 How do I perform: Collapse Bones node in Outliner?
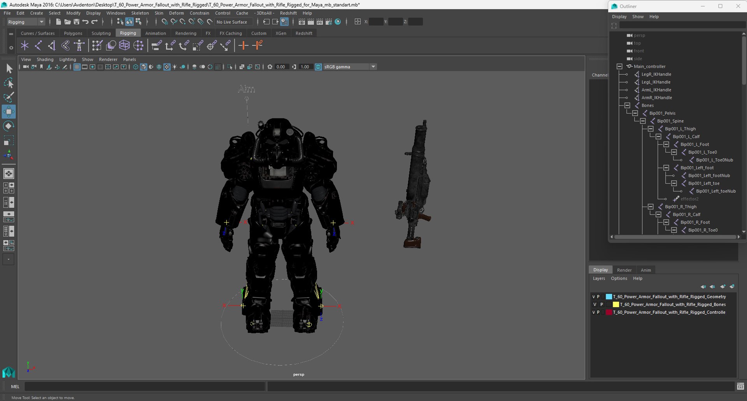point(627,106)
